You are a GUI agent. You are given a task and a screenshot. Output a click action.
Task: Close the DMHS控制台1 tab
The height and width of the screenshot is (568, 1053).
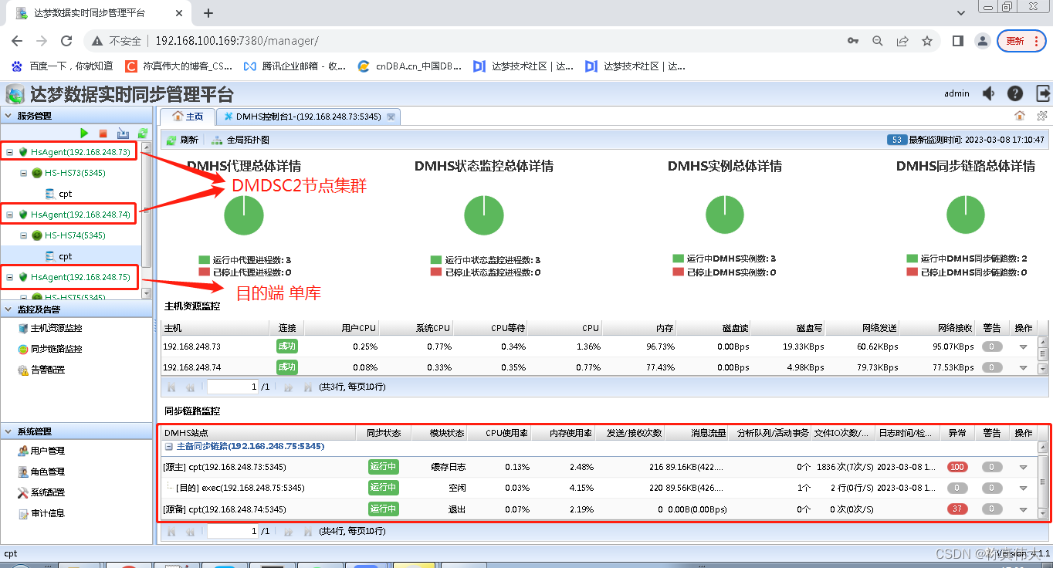point(391,117)
